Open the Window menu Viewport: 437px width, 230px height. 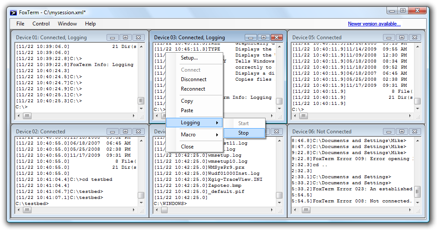click(x=67, y=24)
